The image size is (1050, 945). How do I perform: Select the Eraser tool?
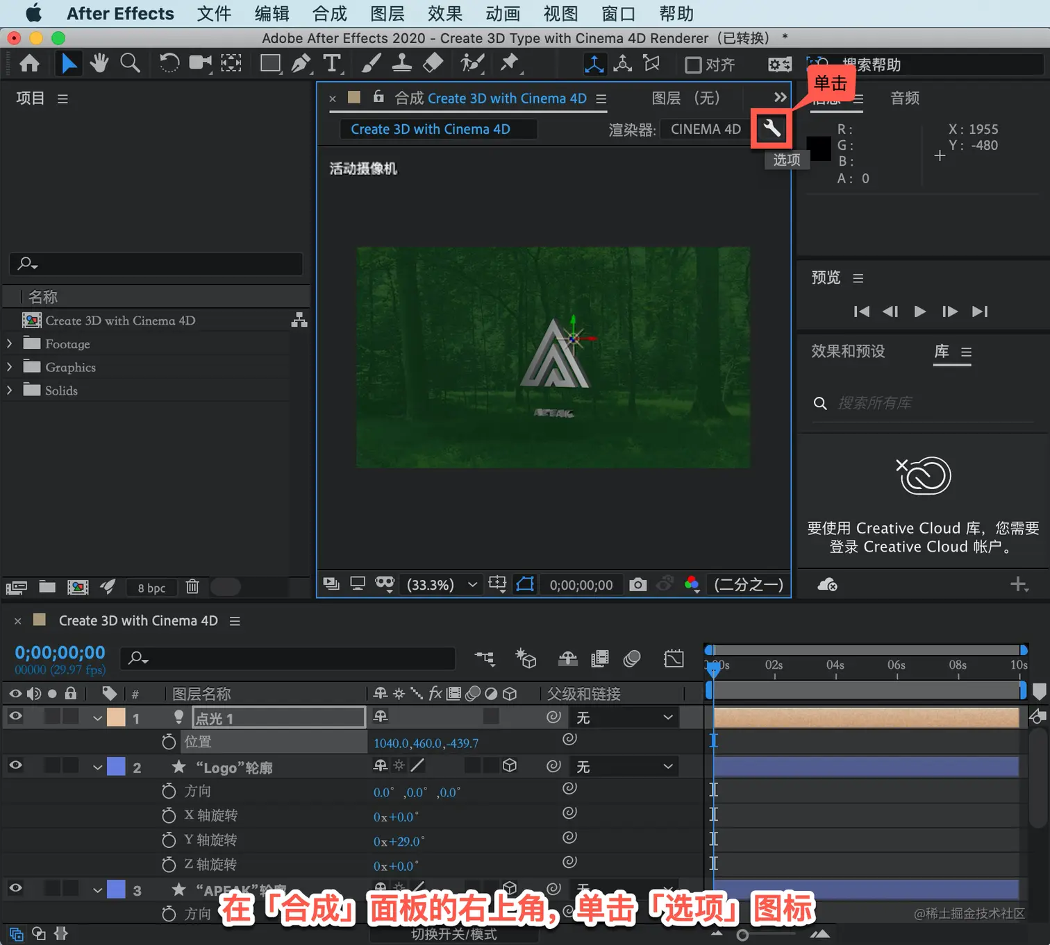point(433,64)
